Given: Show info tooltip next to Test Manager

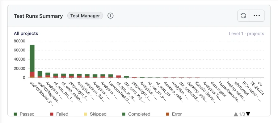Looking at the screenshot, I should [x=111, y=16].
